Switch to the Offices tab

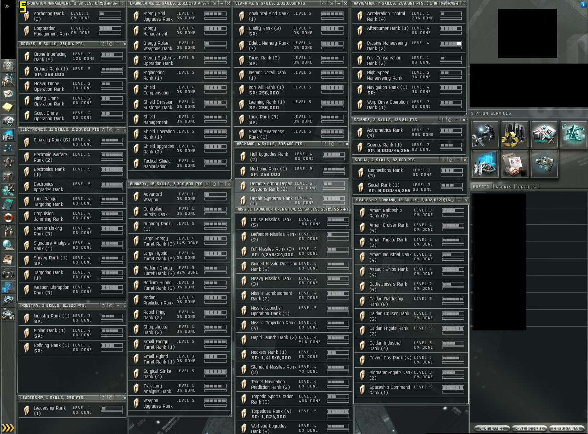[527, 187]
